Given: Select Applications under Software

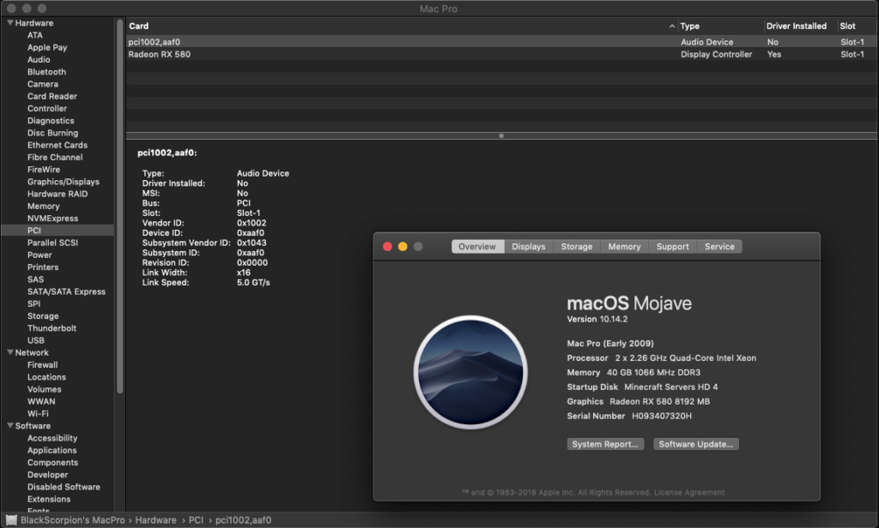Looking at the screenshot, I should click(52, 450).
